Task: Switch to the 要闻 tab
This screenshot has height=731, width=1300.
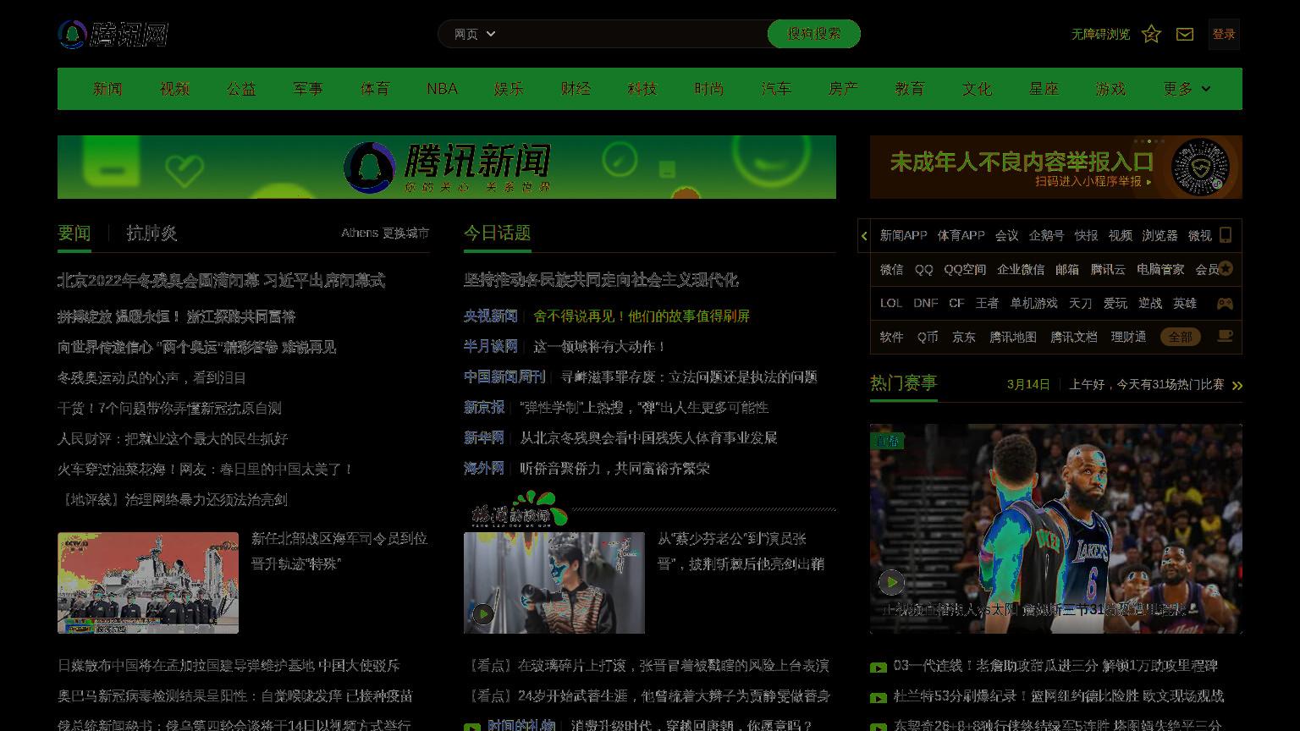Action: point(74,234)
